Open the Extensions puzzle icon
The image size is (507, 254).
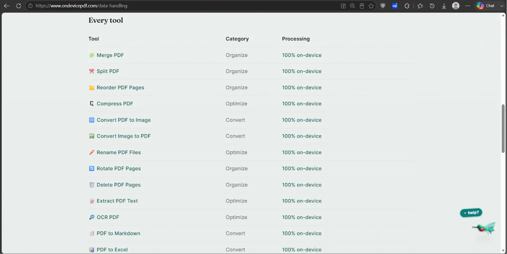pyautogui.click(x=407, y=6)
